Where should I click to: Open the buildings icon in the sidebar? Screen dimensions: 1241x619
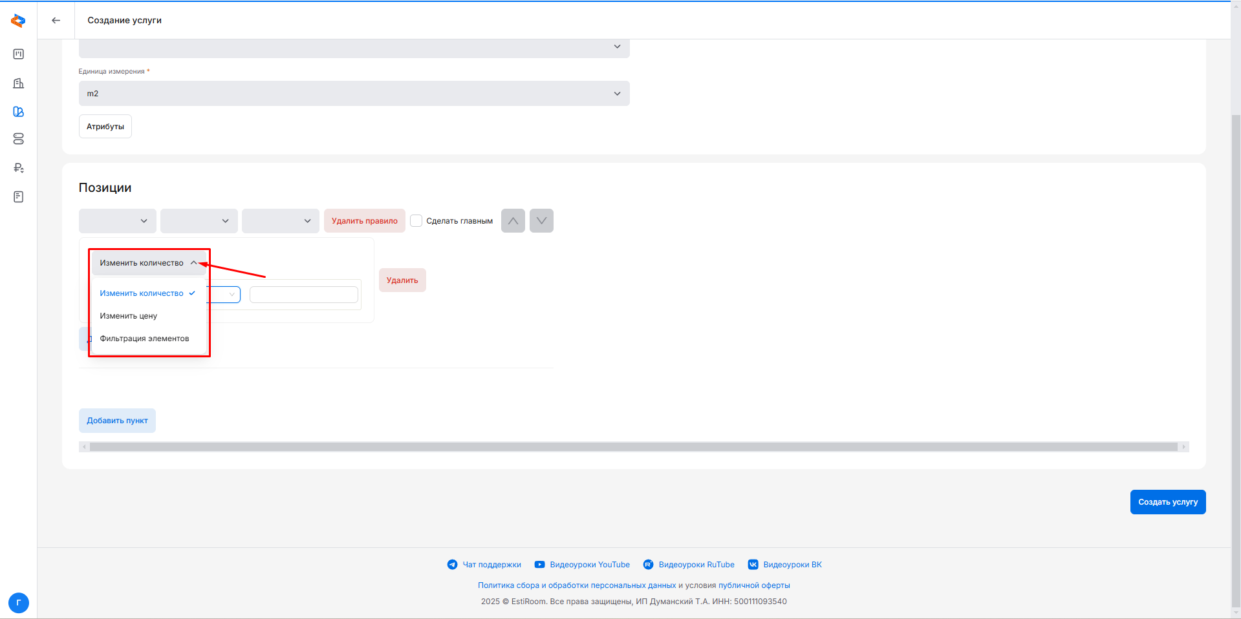[18, 83]
